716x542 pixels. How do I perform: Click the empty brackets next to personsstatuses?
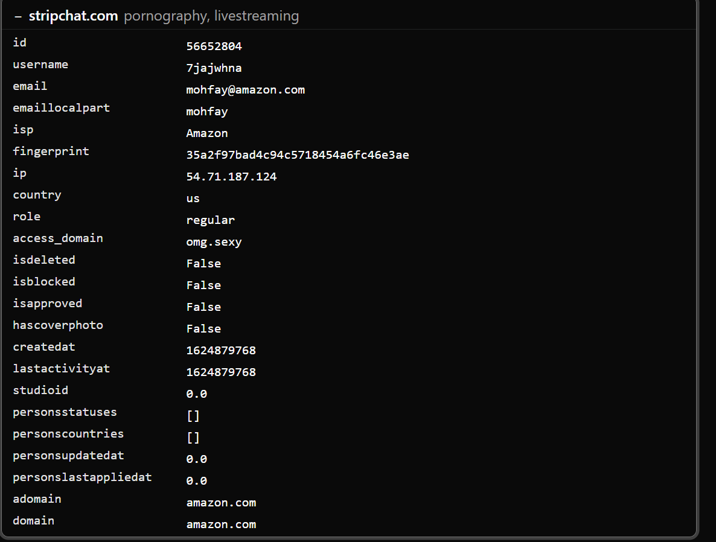pos(193,416)
